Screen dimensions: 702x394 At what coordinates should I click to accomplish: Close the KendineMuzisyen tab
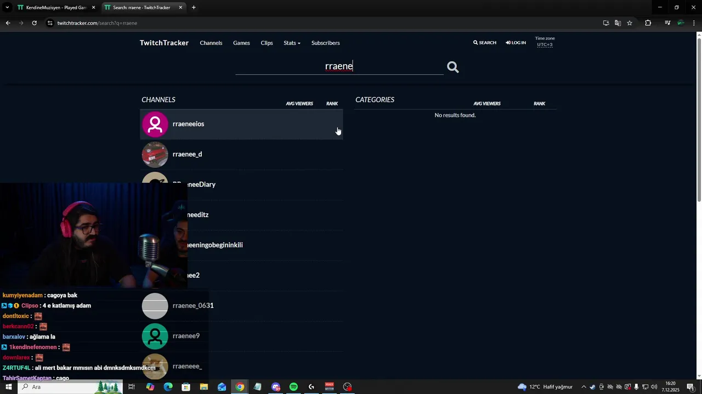pyautogui.click(x=94, y=8)
